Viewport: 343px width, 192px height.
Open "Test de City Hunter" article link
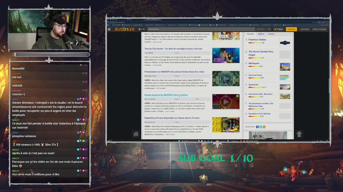coord(173,49)
